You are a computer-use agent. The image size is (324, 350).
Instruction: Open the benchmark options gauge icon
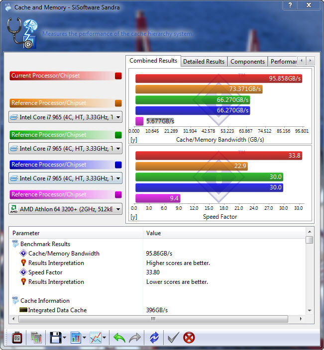point(17,338)
